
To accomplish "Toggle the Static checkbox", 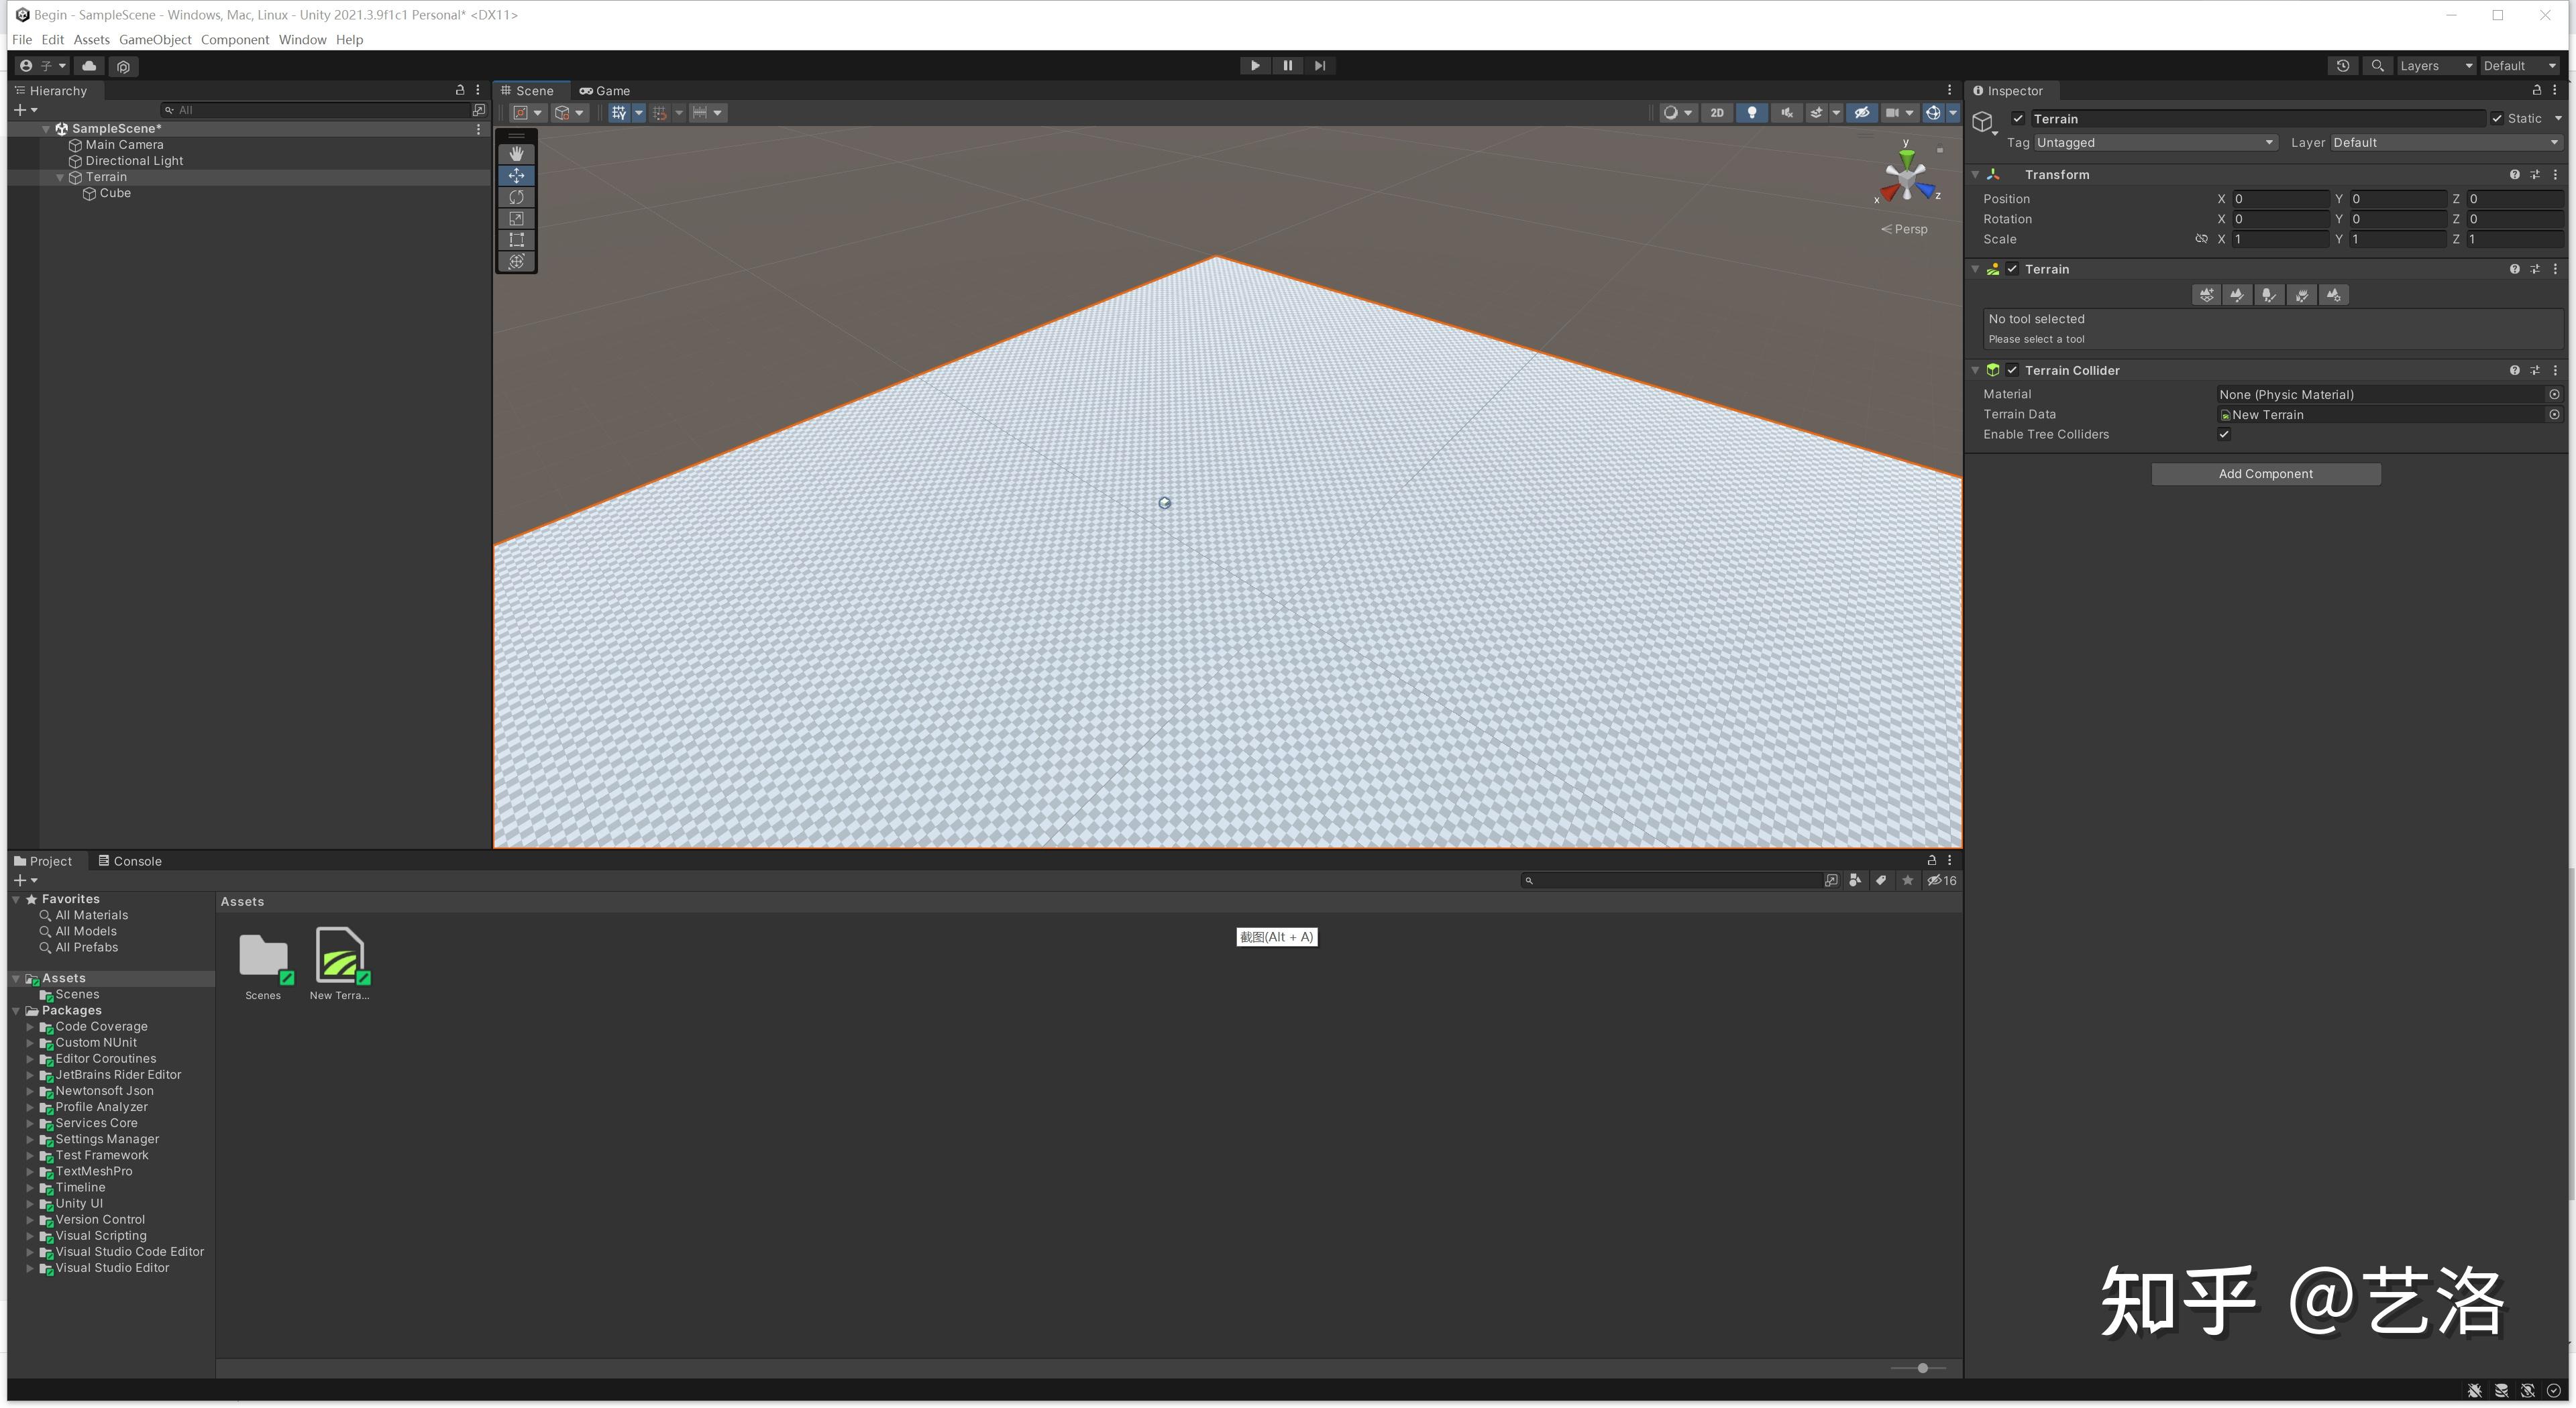I will 2497,119.
